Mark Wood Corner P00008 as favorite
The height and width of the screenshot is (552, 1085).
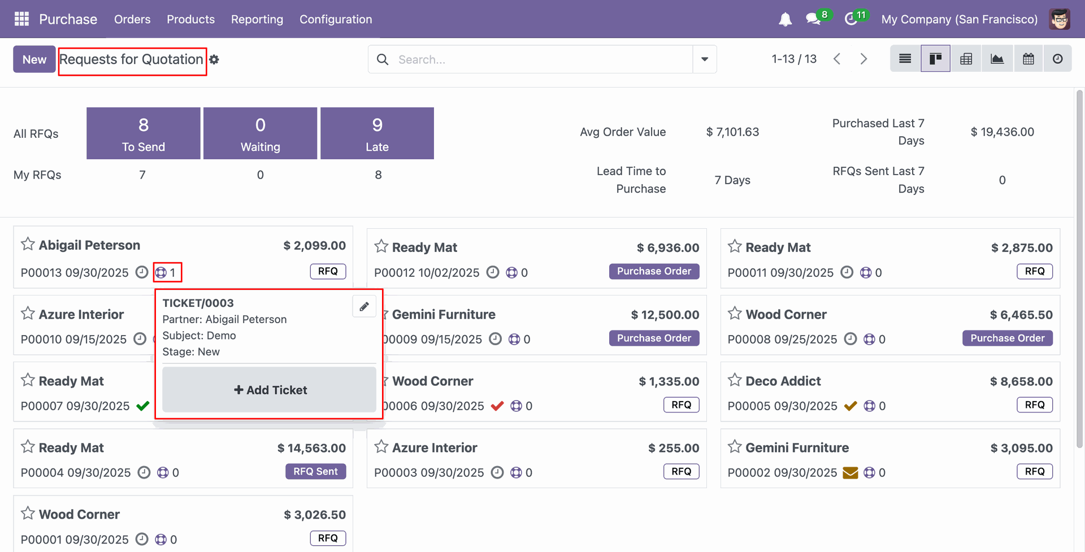(735, 313)
